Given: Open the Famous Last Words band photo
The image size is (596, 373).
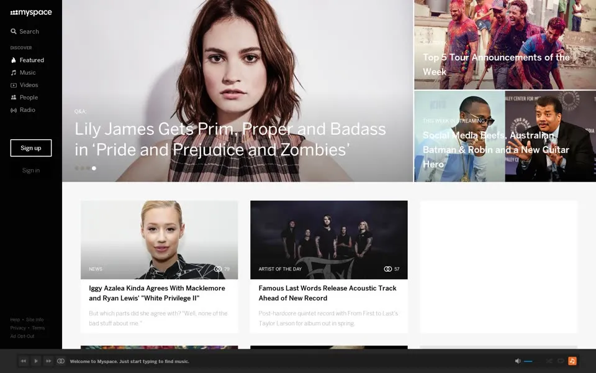Looking at the screenshot, I should click(329, 240).
